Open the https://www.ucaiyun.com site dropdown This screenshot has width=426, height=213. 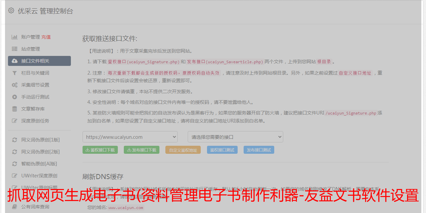130,137
